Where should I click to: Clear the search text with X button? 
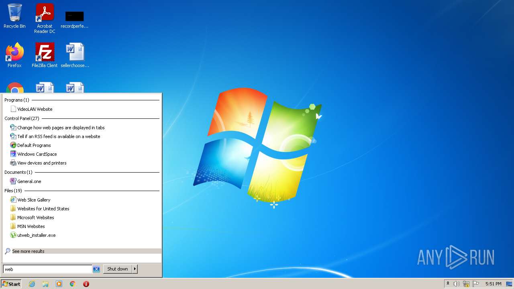(96, 269)
